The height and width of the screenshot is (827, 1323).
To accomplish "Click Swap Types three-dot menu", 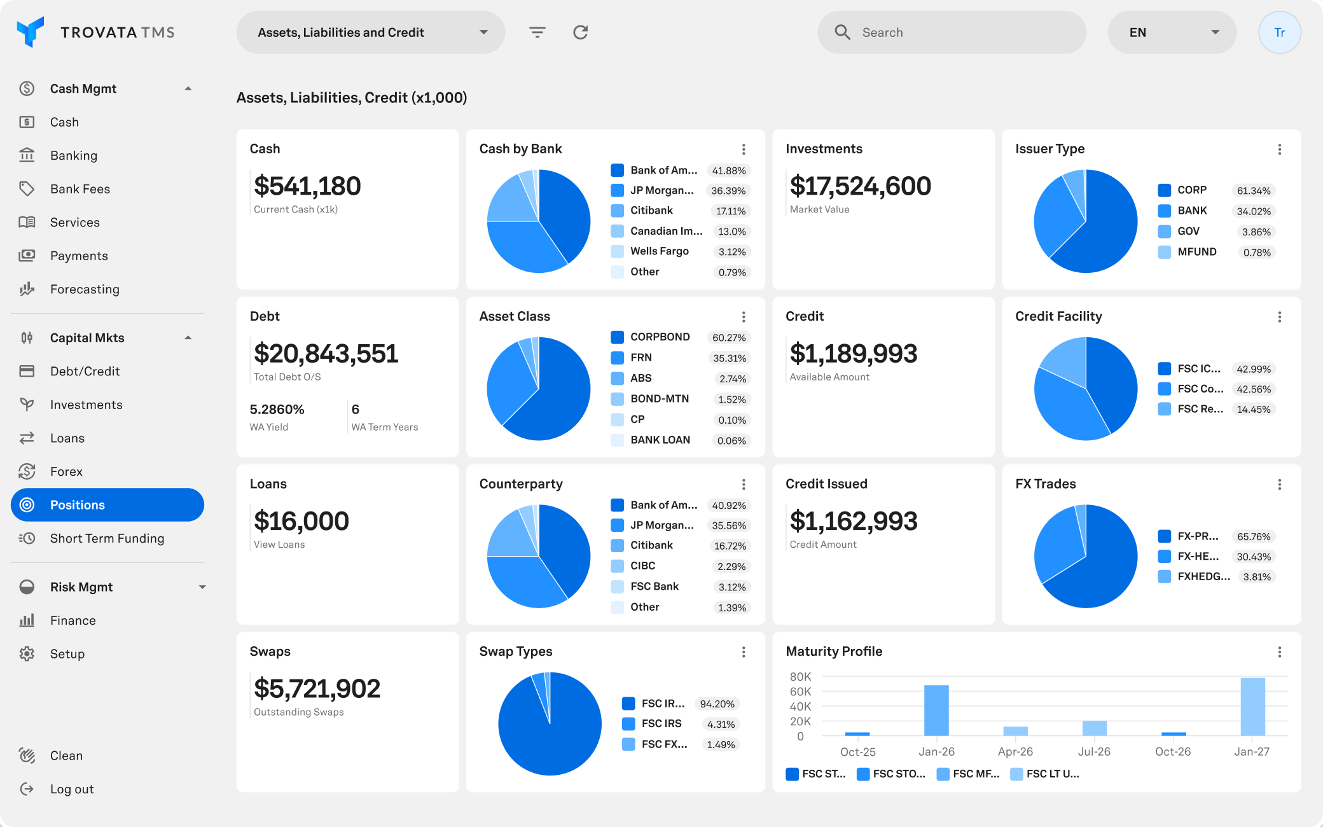I will tap(744, 652).
